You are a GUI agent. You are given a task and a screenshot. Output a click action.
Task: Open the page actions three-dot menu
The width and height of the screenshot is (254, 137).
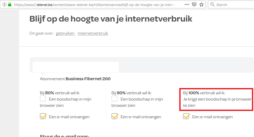tap(187, 4)
